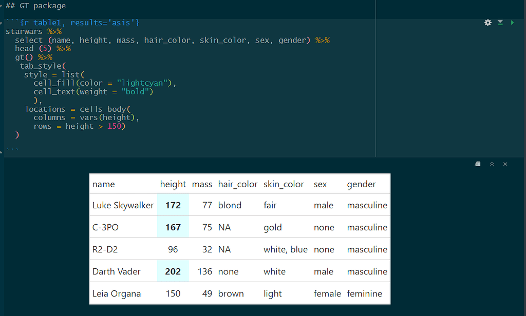Viewport: 526px width, 316px height.
Task: Select Leia Organa's name cell in the table
Action: (117, 293)
